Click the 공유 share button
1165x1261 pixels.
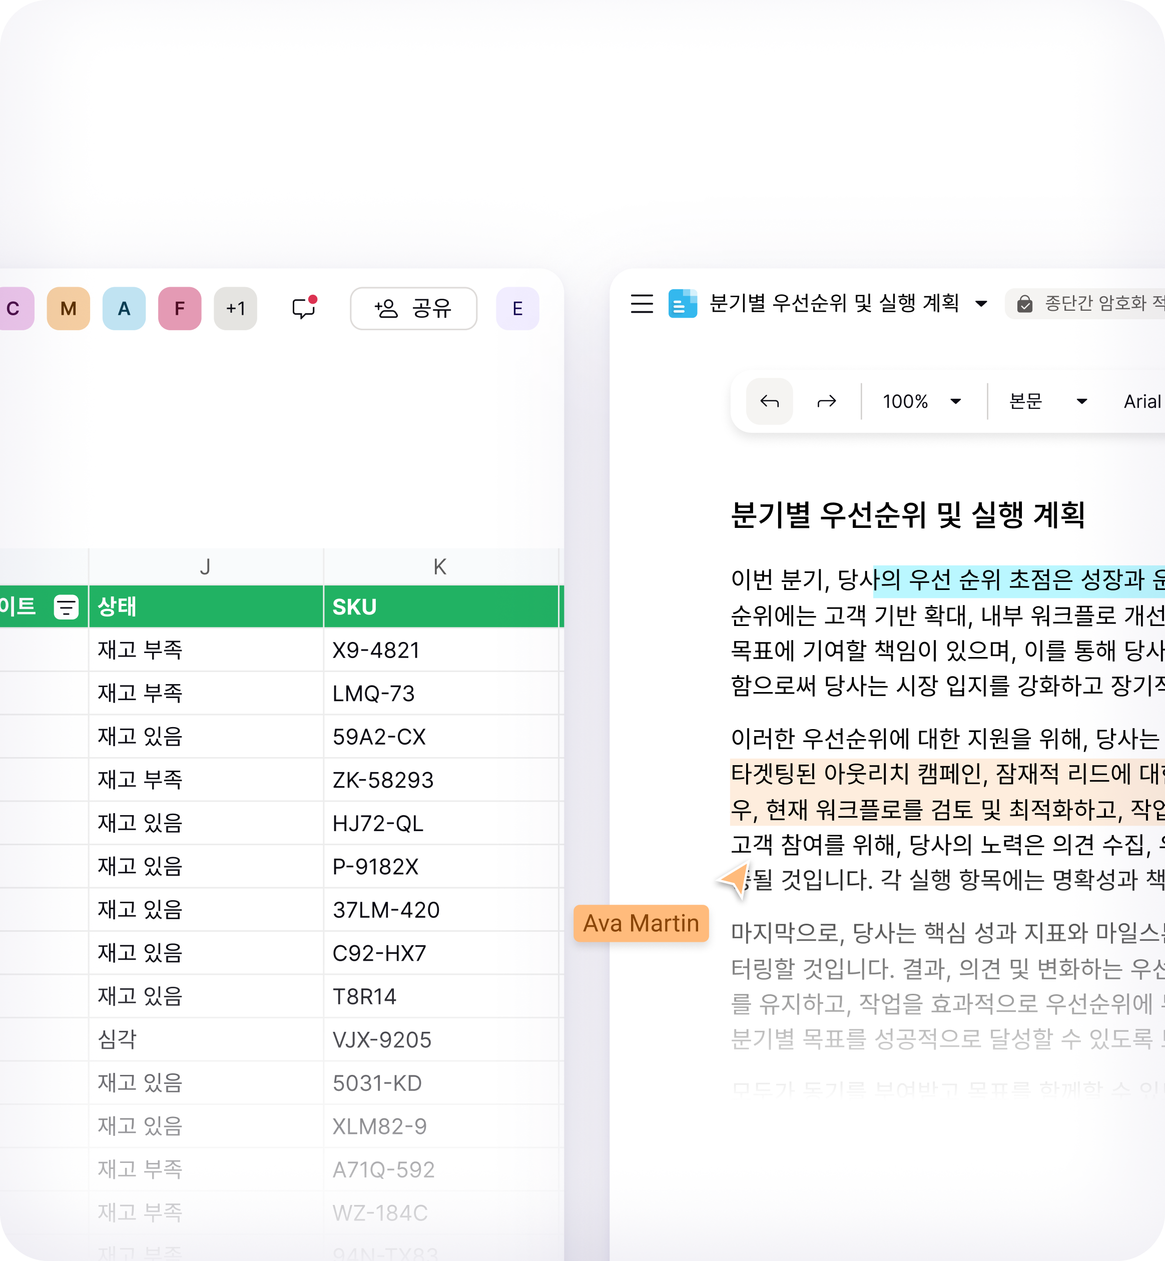pos(413,308)
